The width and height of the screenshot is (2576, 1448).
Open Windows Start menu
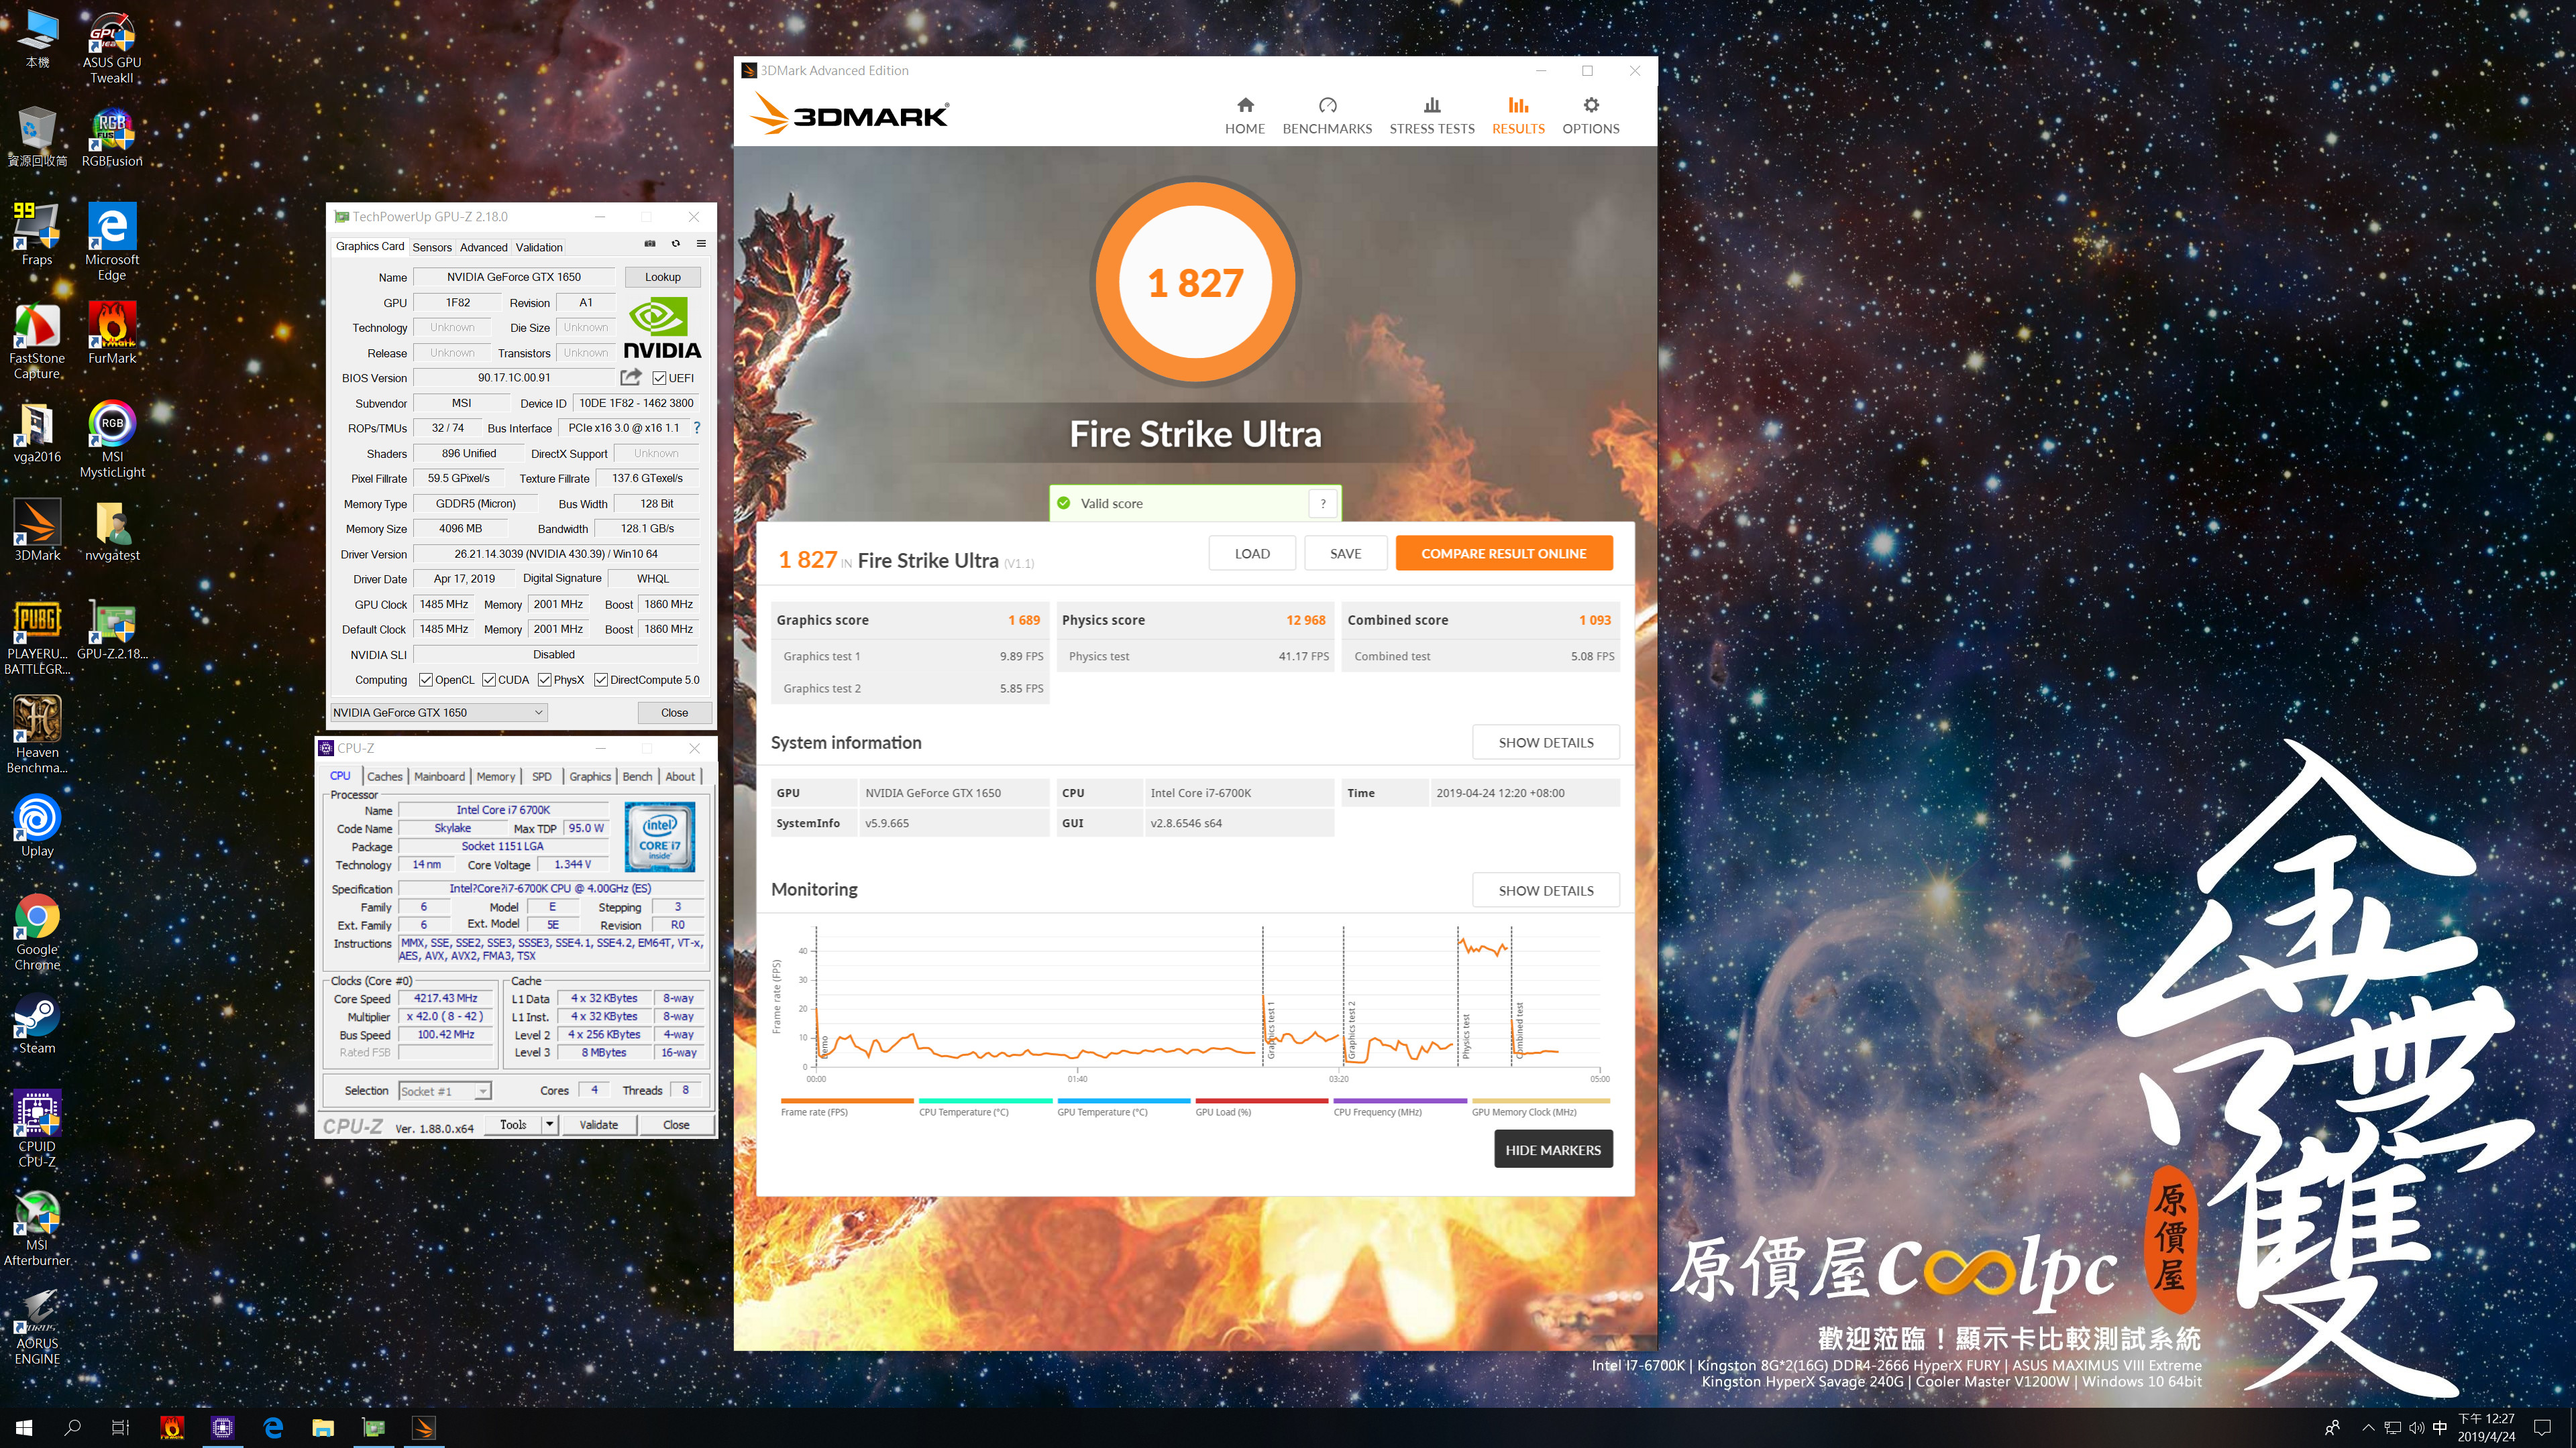(24, 1428)
